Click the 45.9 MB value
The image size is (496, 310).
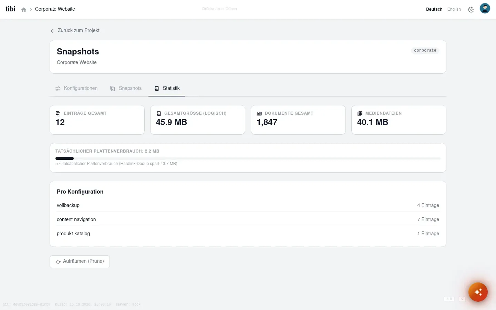click(172, 122)
